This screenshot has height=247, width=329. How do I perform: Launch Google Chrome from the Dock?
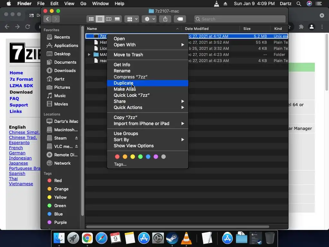[87, 238]
